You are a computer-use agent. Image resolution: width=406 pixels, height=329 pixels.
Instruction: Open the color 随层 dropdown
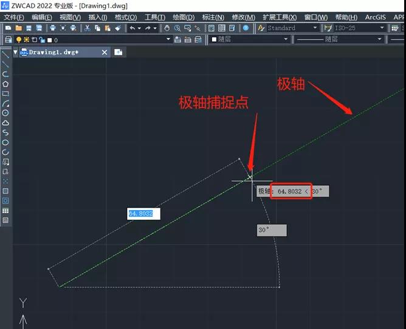pyautogui.click(x=286, y=39)
